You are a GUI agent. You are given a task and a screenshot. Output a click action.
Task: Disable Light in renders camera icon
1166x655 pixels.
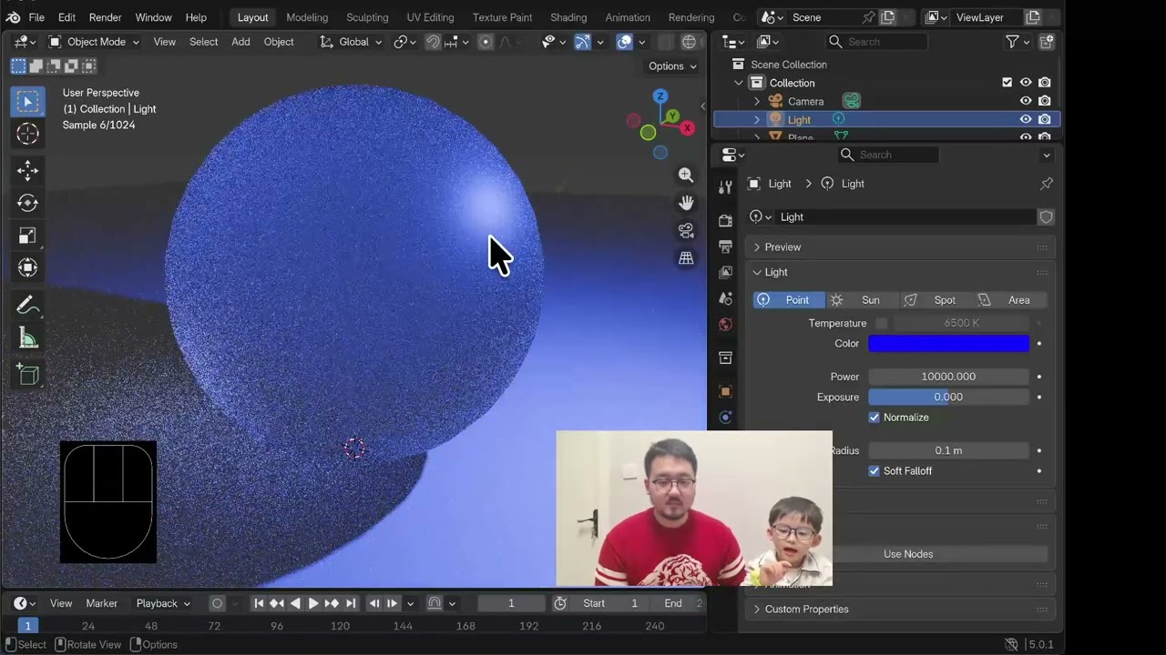[1045, 119]
